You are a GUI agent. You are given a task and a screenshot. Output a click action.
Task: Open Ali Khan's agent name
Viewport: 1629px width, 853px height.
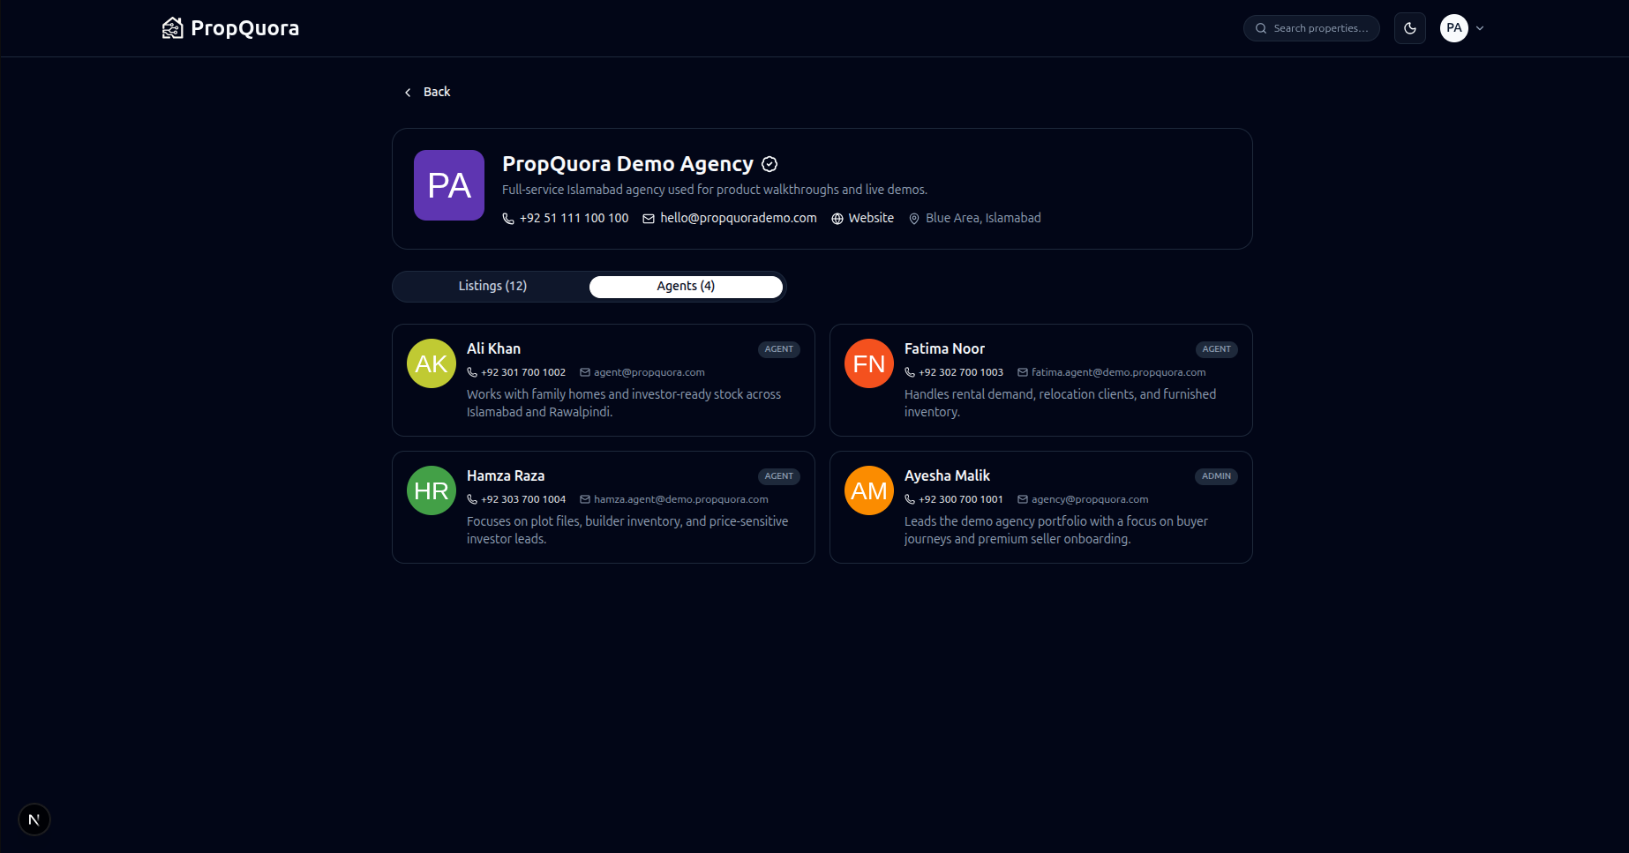click(493, 348)
